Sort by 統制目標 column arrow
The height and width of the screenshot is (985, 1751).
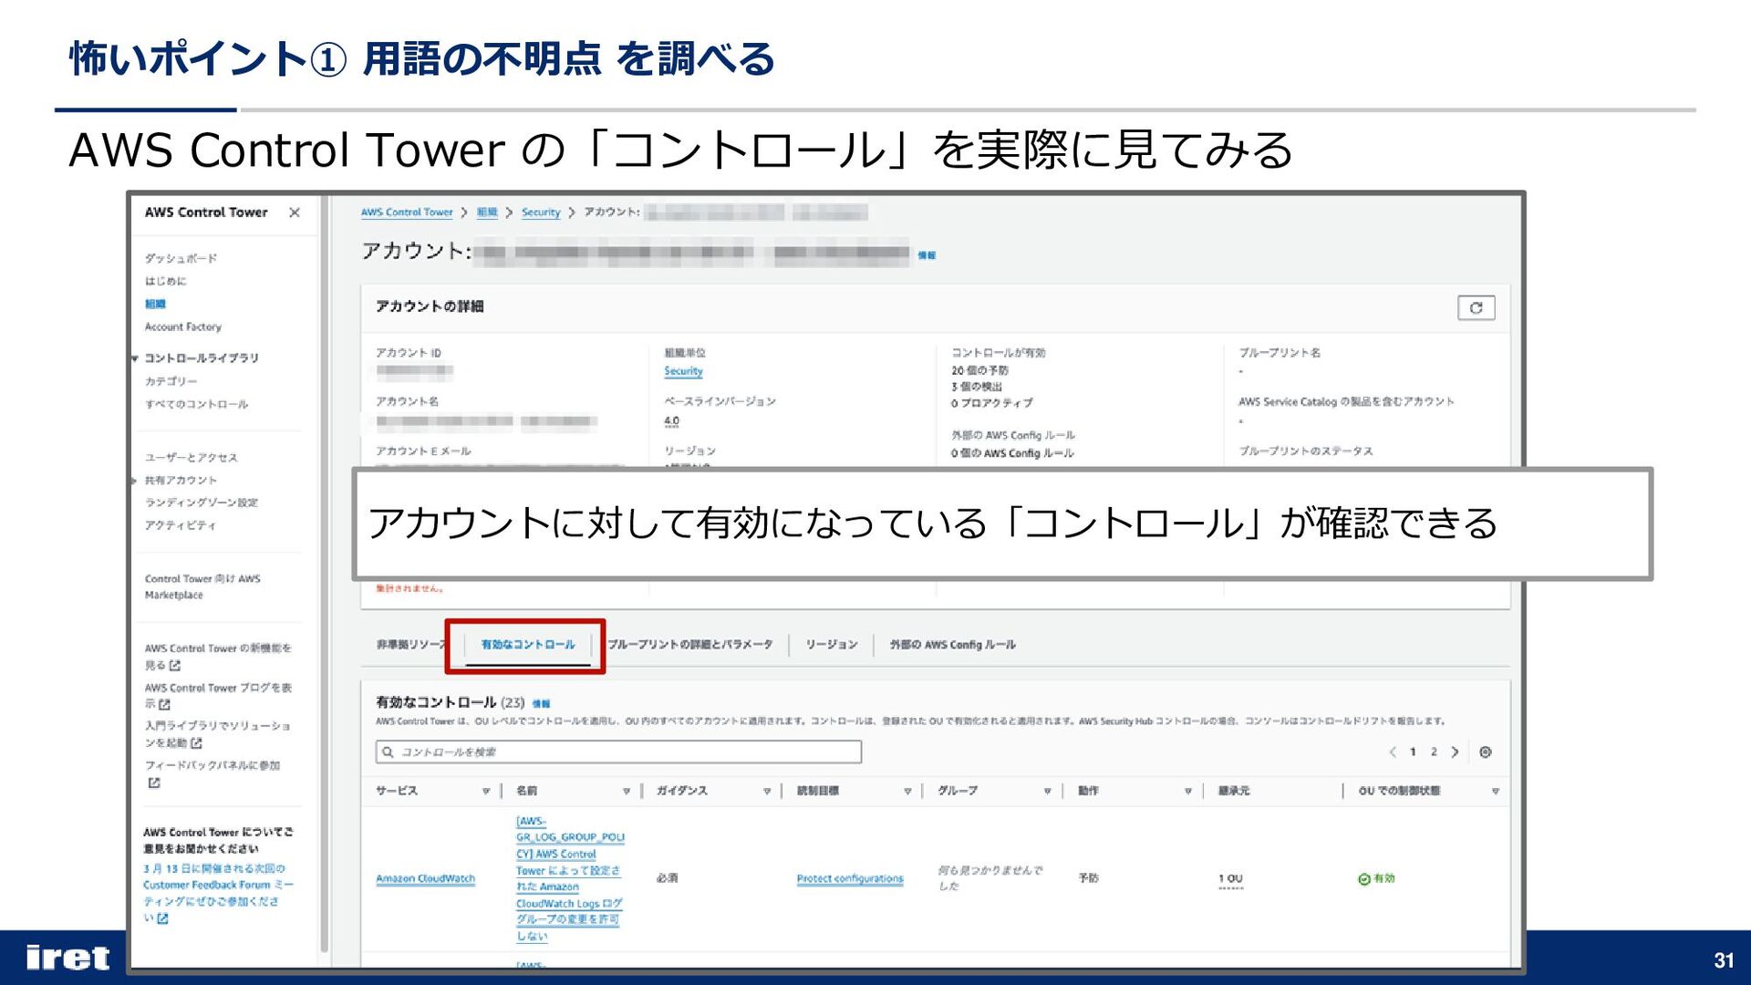pyautogui.click(x=907, y=792)
